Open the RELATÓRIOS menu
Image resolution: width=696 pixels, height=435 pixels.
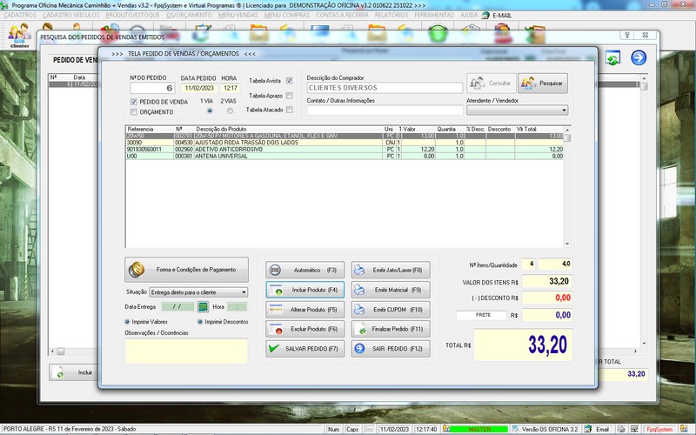coord(391,16)
